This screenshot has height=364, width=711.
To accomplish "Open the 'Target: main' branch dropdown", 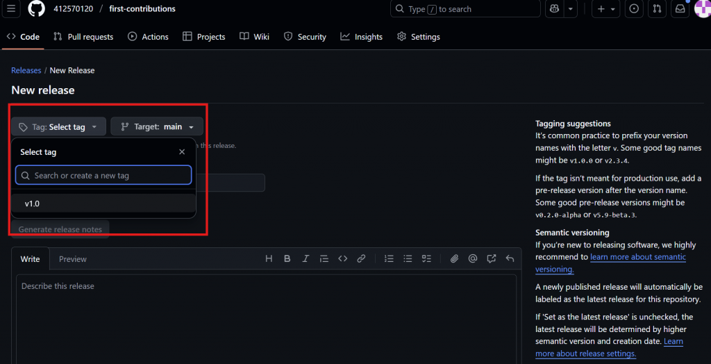I will 157,126.
